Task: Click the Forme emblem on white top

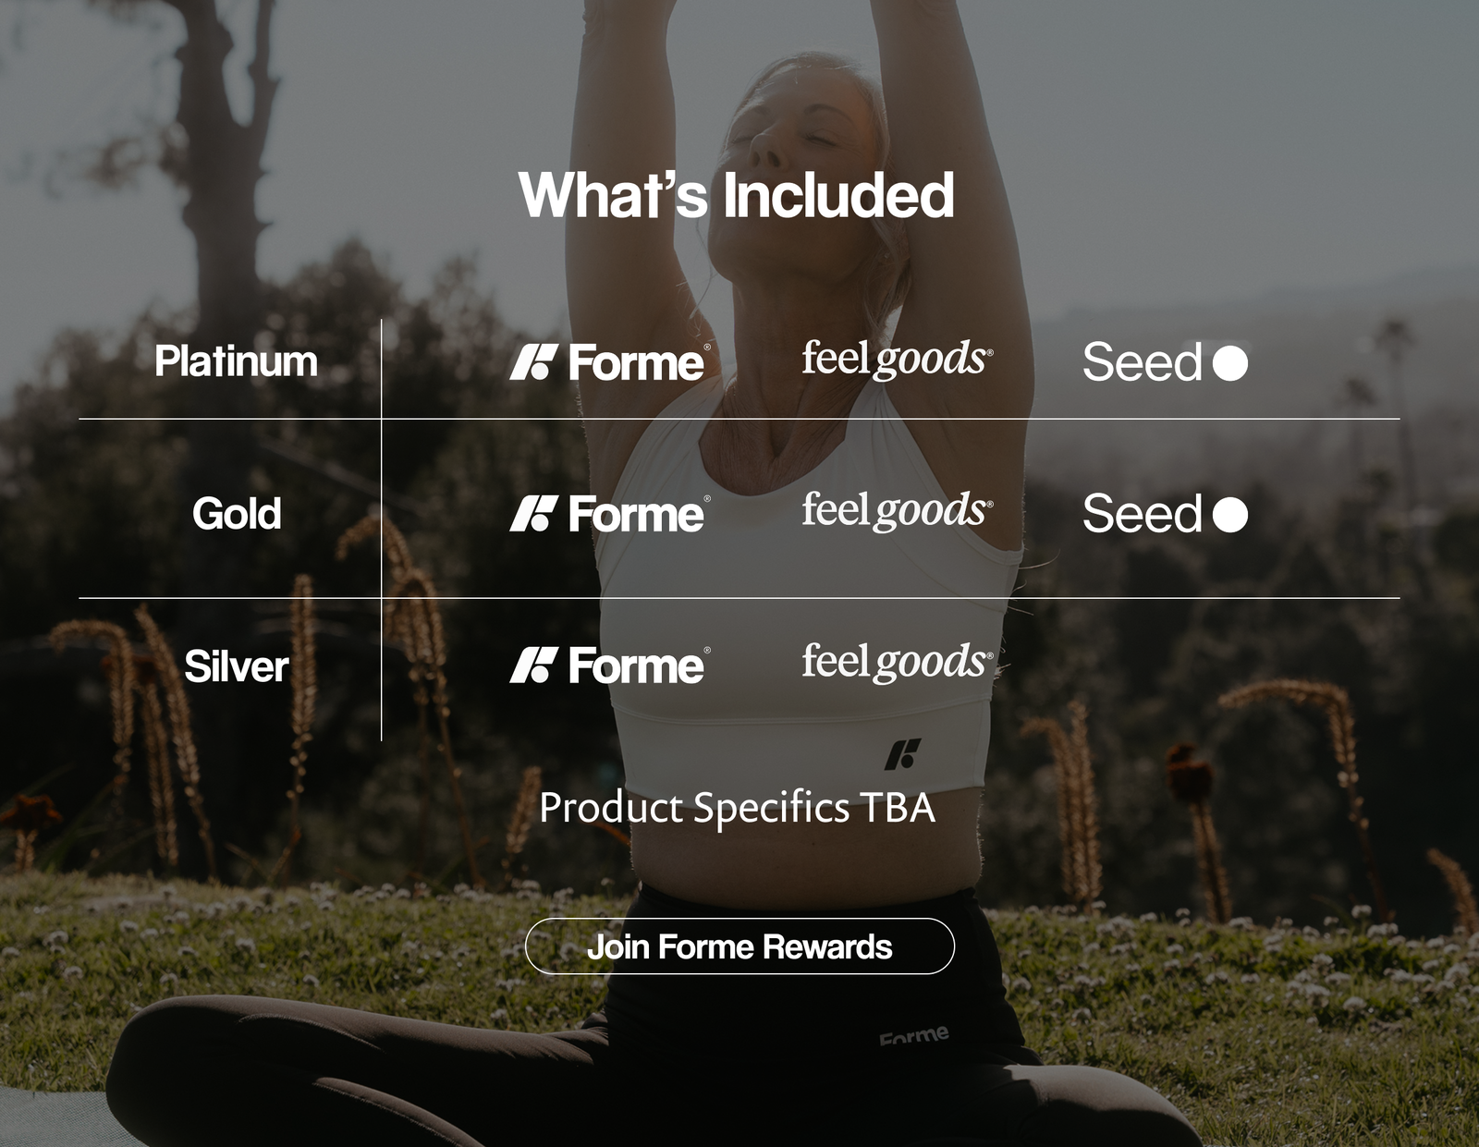Action: pos(903,754)
